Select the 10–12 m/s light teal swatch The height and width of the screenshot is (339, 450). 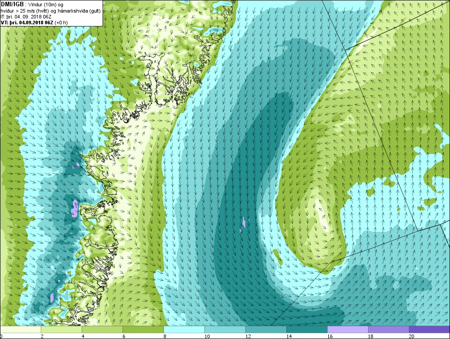[225, 329]
